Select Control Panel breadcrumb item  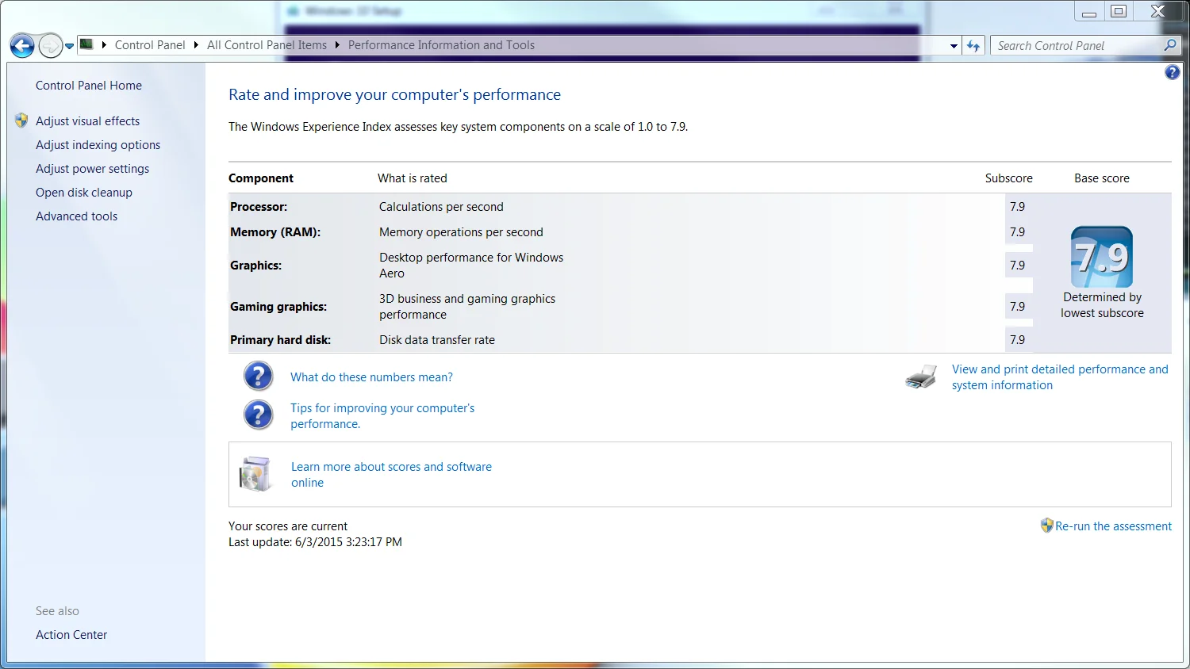(x=150, y=45)
